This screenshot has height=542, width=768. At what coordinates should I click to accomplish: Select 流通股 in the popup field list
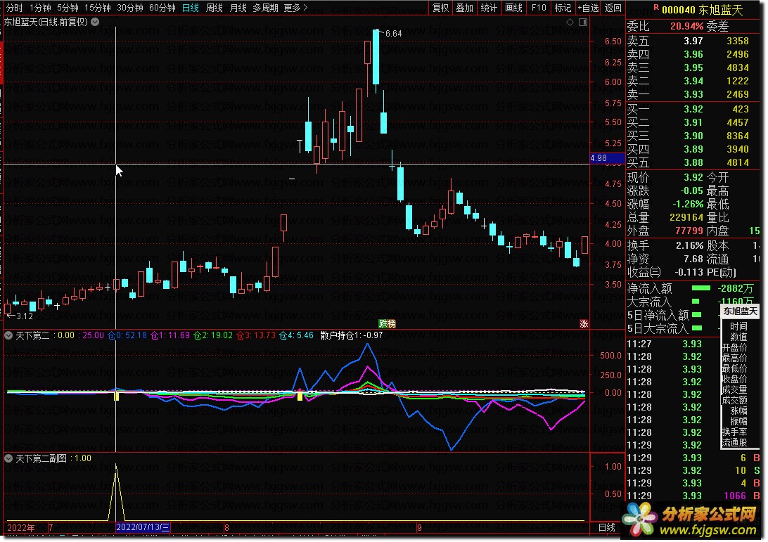(x=734, y=443)
